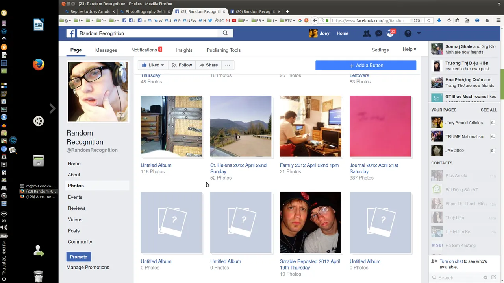Click Firefox back arrow button
This screenshot has height=283, width=504.
pyautogui.click(x=315, y=20)
